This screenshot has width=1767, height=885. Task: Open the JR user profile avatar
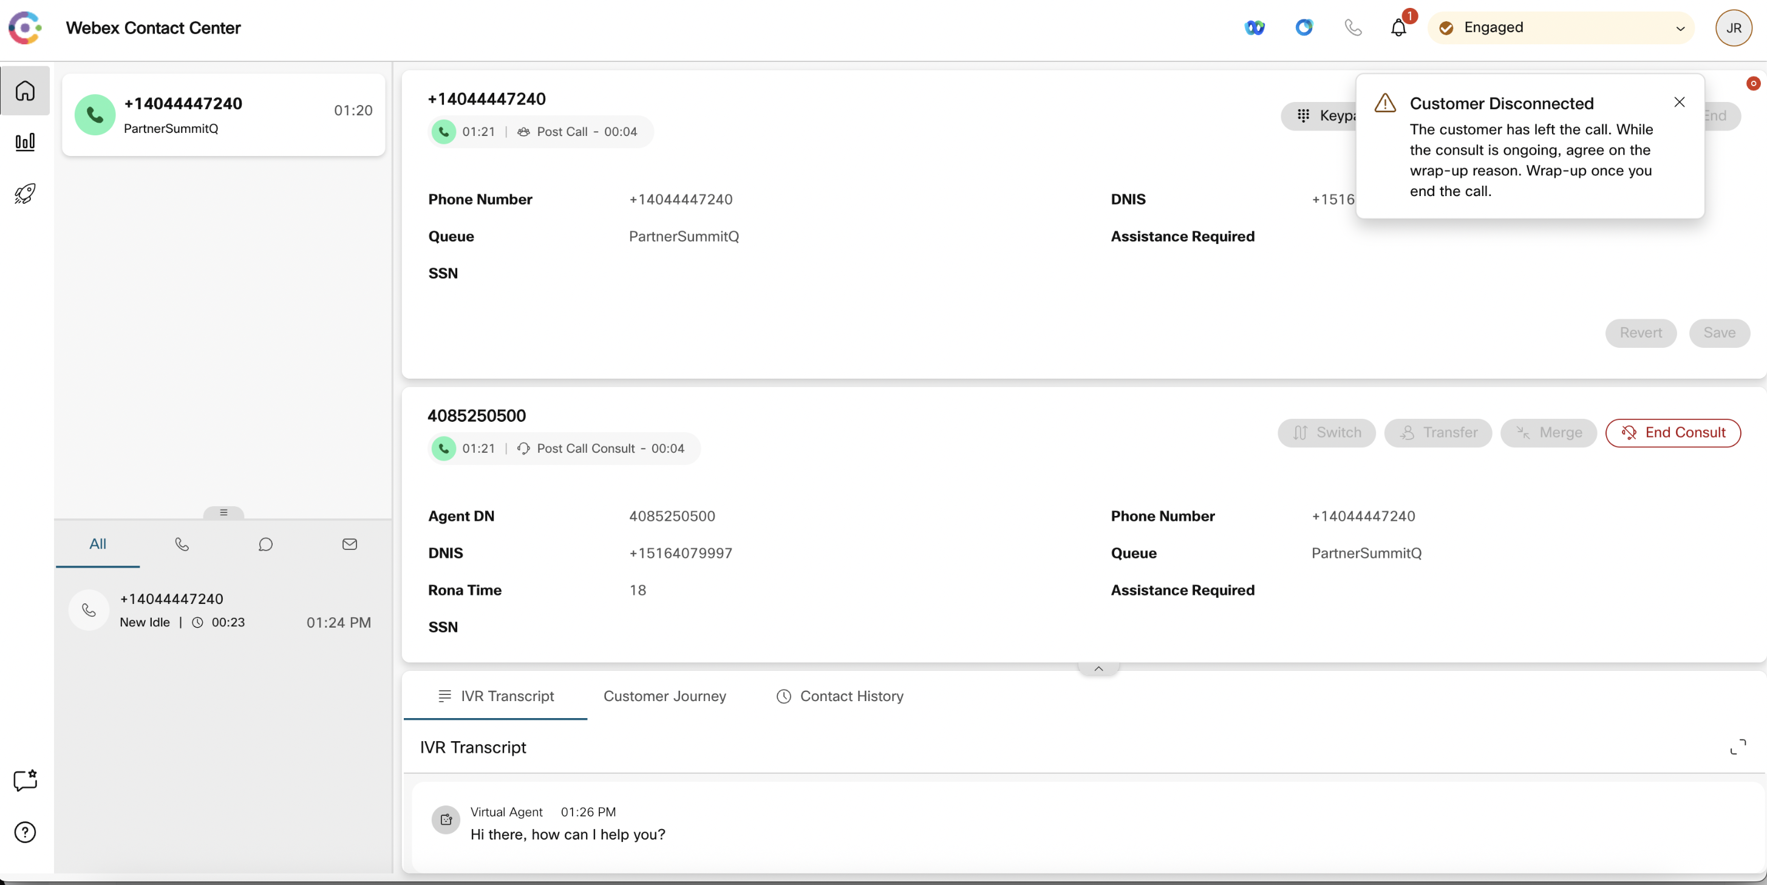click(x=1734, y=28)
